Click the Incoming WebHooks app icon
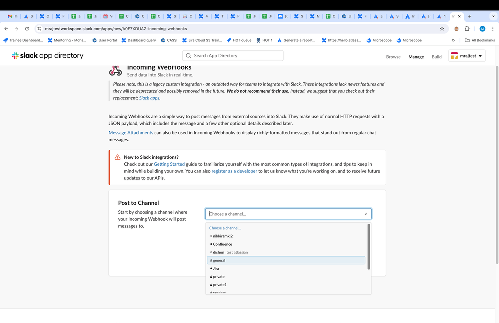This screenshot has width=499, height=323. click(115, 70)
